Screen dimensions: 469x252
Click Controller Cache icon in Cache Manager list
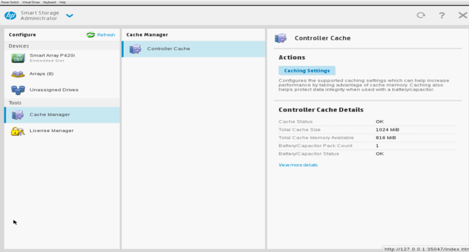[135, 49]
